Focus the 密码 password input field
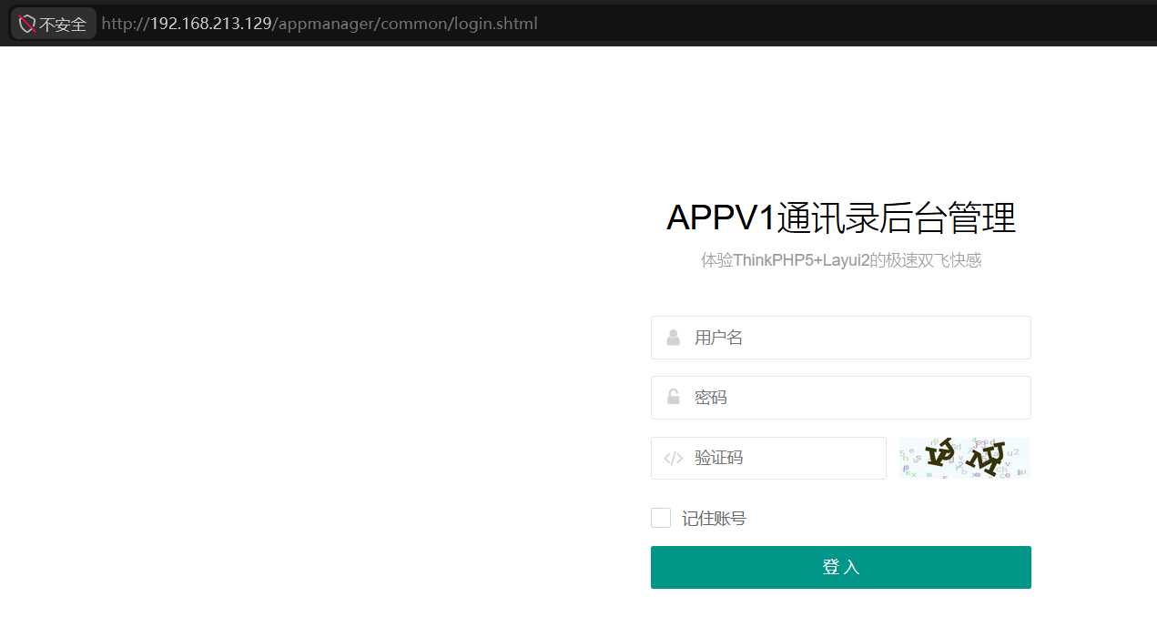1157x627 pixels. 840,398
